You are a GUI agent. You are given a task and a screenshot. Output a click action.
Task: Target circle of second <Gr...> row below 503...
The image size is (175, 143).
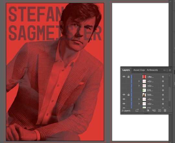pos(163,104)
